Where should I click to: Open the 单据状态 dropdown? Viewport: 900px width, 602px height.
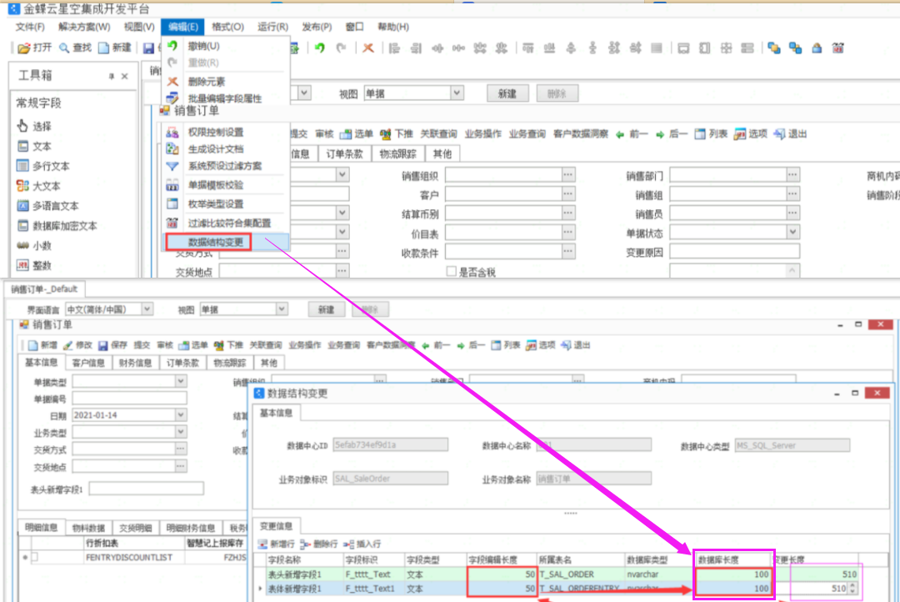pyautogui.click(x=792, y=232)
